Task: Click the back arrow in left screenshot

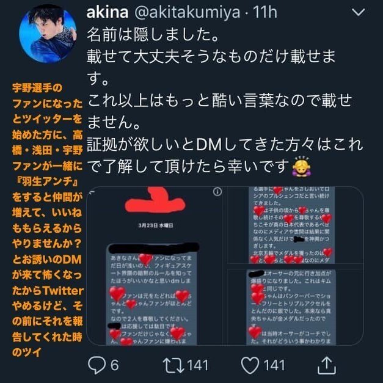Action: 91,192
